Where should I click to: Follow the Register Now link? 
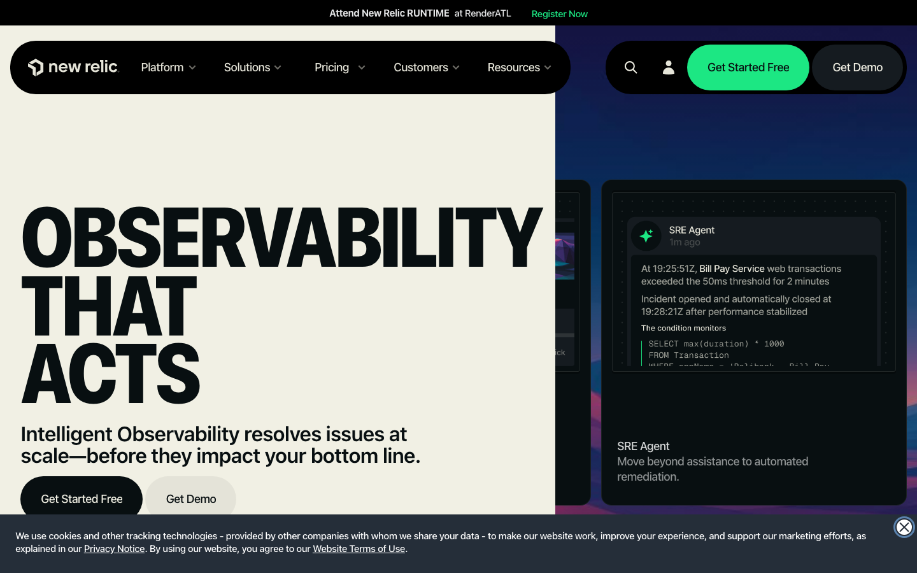[560, 13]
